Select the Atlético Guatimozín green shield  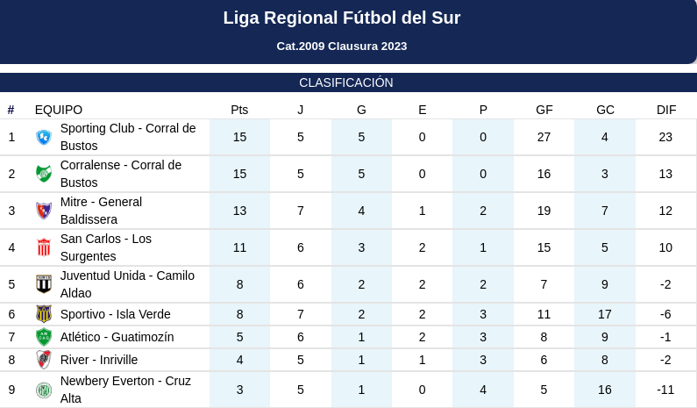click(44, 337)
